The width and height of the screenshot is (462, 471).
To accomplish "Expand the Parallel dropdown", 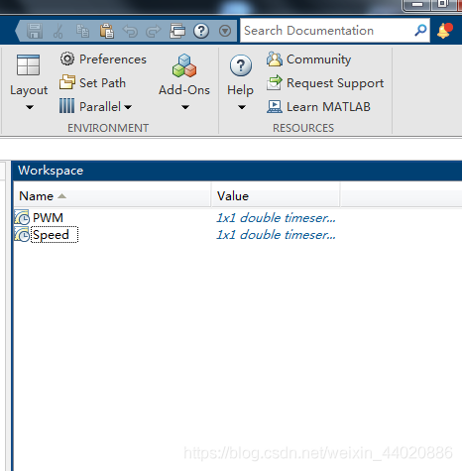I will pyautogui.click(x=96, y=106).
